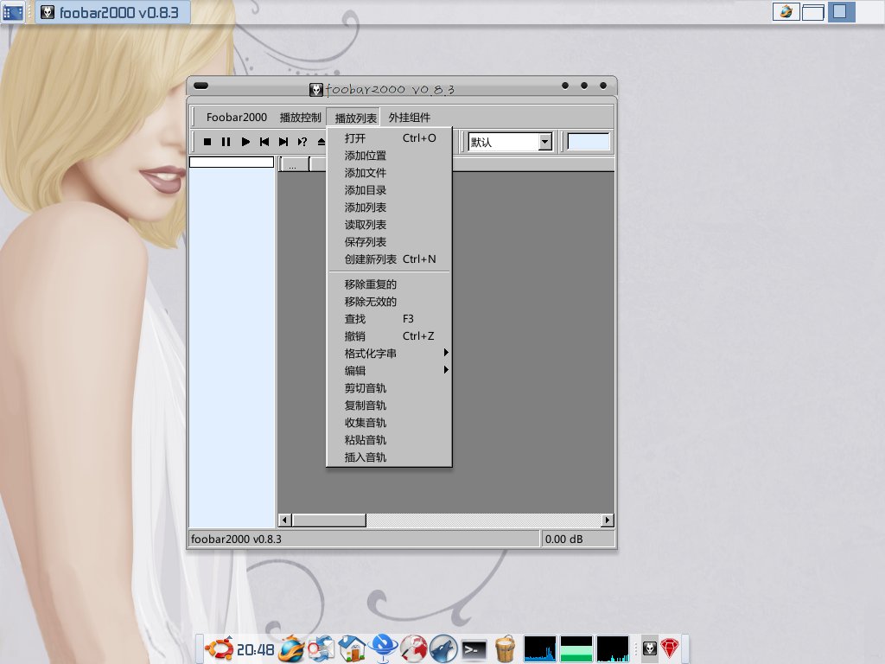Open the Ubuntu logo launcher in dock
This screenshot has width=885, height=664.
point(219,648)
